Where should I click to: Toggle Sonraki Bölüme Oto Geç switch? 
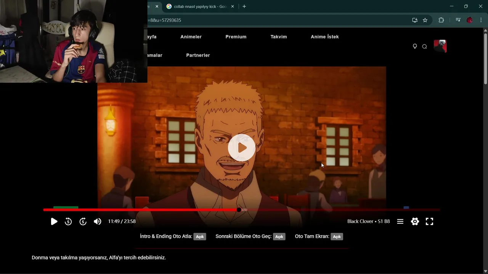279,237
